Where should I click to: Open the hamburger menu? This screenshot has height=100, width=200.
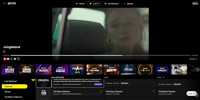pyautogui.click(x=4, y=4)
